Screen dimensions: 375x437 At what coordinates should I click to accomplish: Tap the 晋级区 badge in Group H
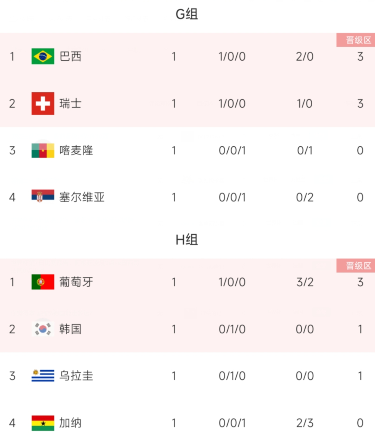(356, 266)
